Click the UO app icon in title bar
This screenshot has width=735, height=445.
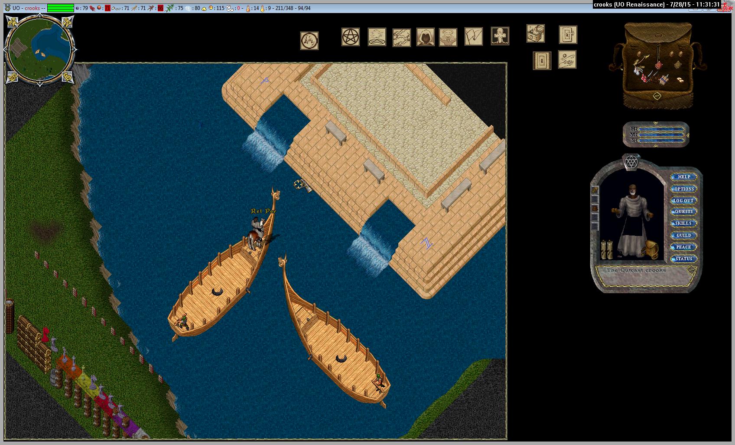(x=7, y=8)
